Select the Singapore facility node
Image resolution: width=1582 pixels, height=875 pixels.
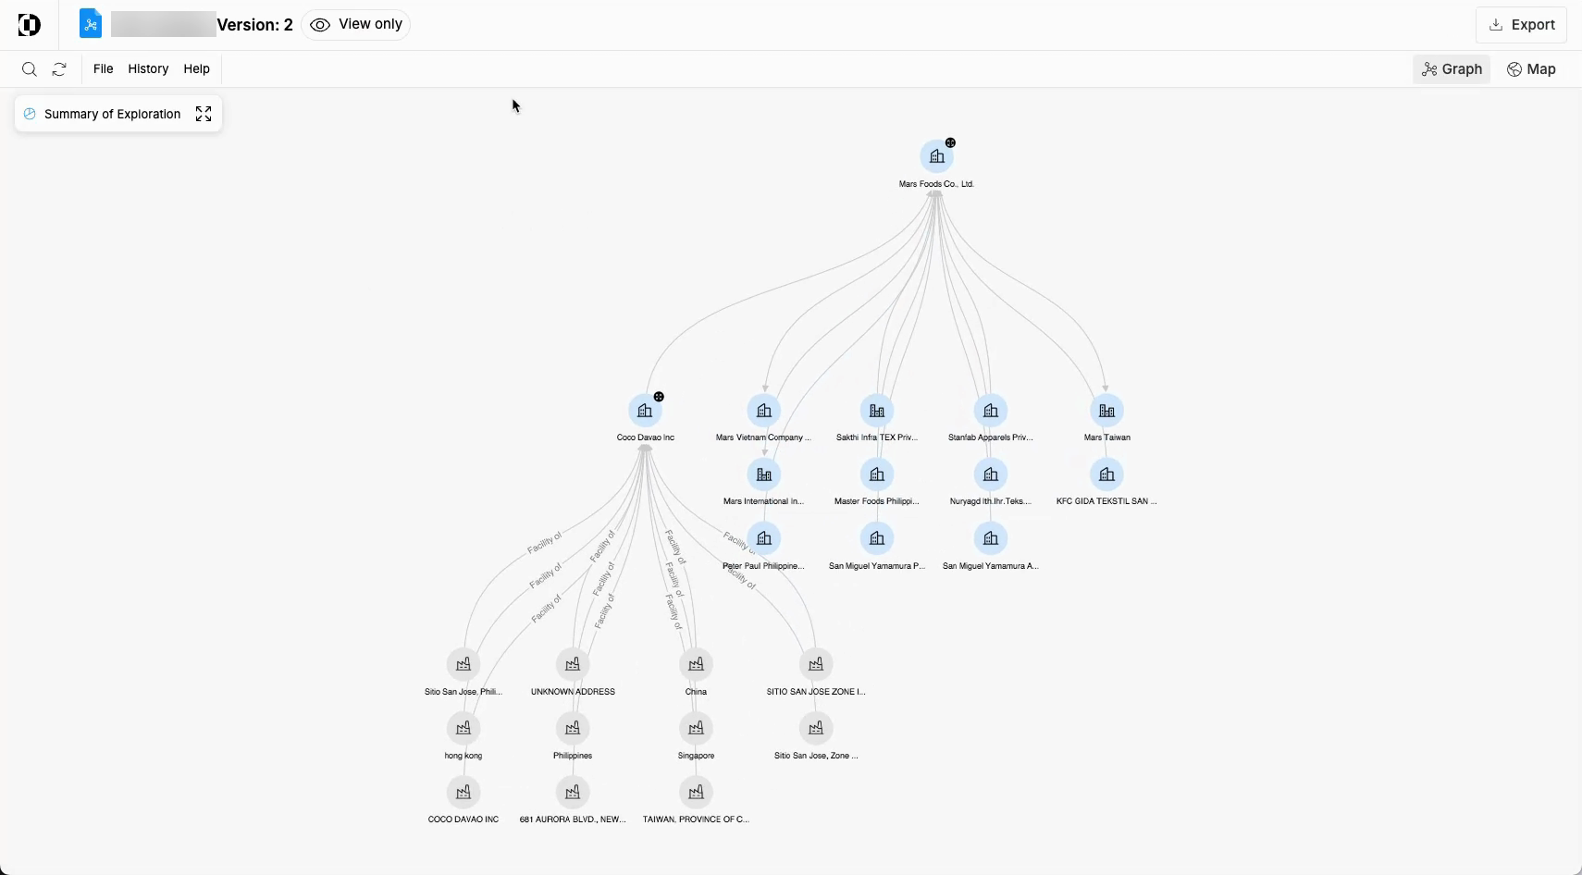[x=696, y=728]
